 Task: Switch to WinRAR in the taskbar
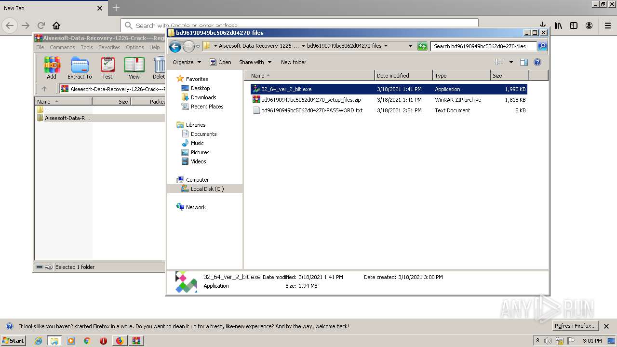coord(136,341)
